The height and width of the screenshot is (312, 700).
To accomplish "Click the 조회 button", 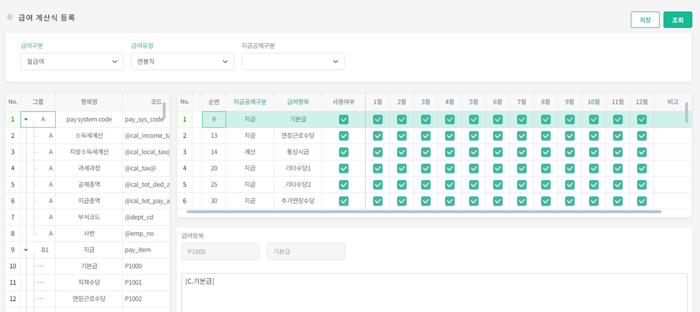I will [x=677, y=20].
